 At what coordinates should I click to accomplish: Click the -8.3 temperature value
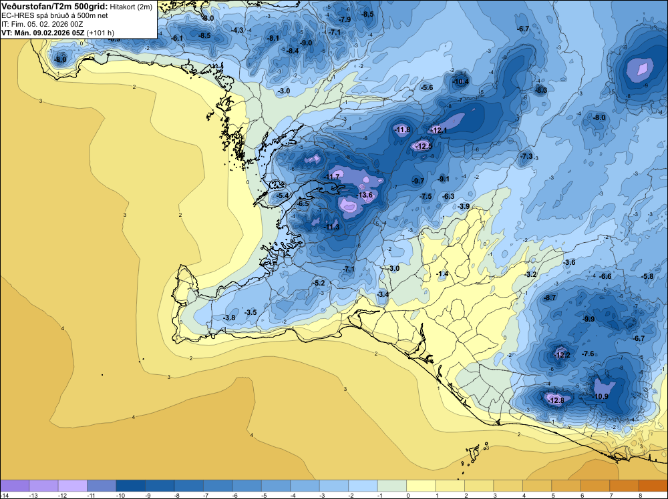541,90
